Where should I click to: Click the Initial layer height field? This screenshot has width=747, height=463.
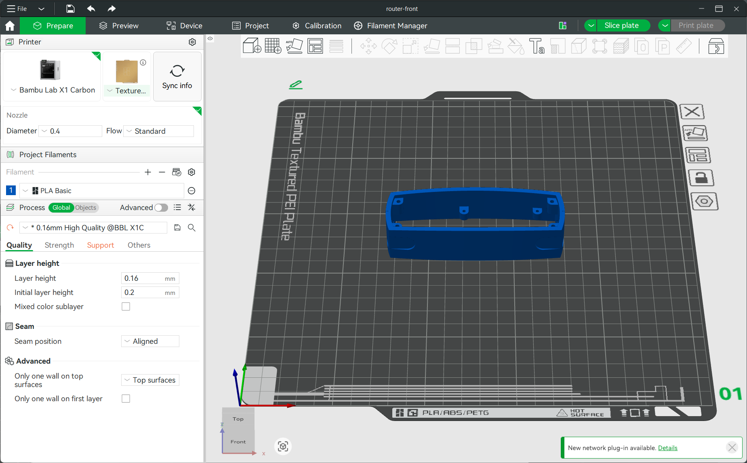coord(150,293)
